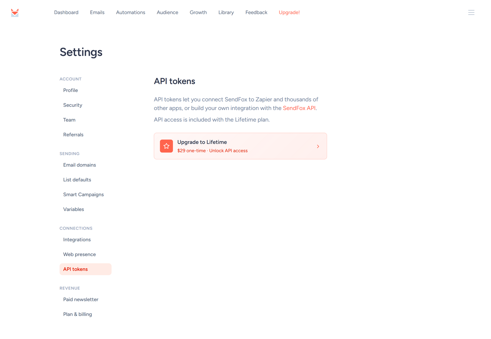Open Paid newsletter settings

[86, 299]
